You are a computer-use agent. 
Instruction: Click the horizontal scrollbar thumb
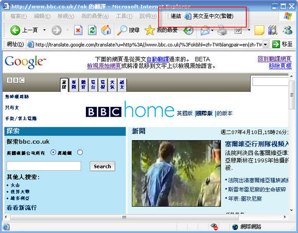[124, 217]
